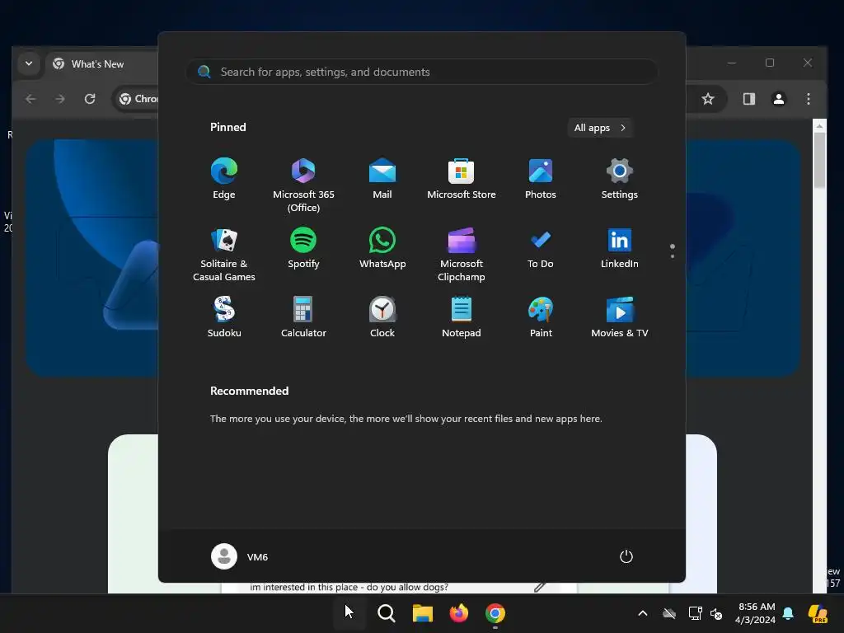Switch to Chrome on taskbar

[495, 612]
